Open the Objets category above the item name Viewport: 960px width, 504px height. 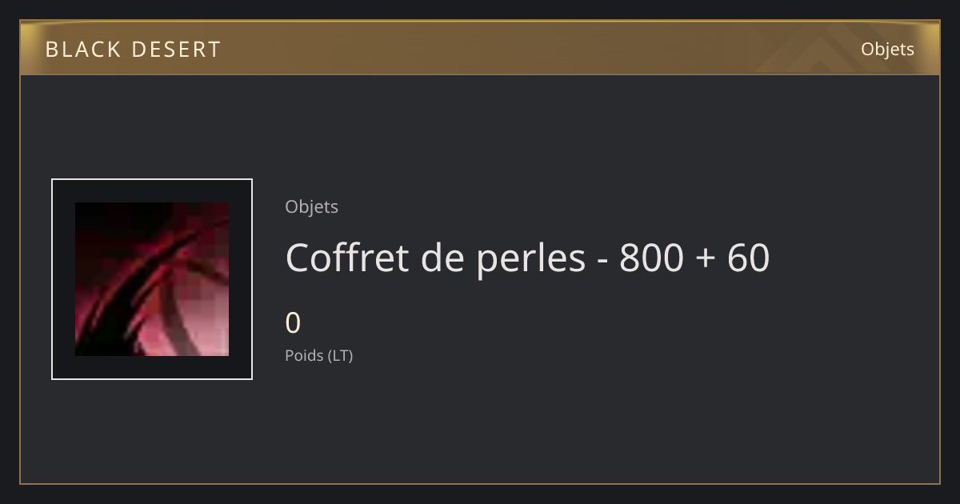click(x=311, y=206)
